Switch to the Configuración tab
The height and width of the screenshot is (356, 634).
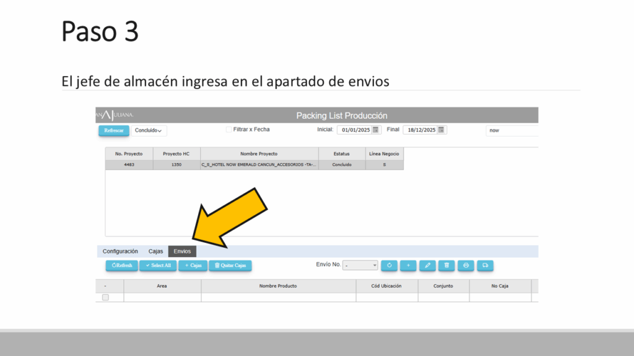pyautogui.click(x=120, y=252)
